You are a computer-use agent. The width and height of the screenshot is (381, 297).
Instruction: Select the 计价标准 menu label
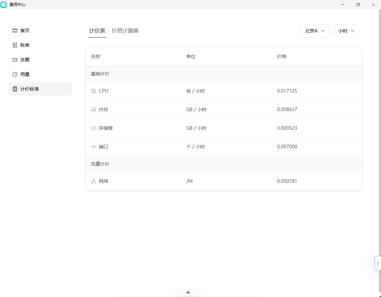click(x=30, y=89)
